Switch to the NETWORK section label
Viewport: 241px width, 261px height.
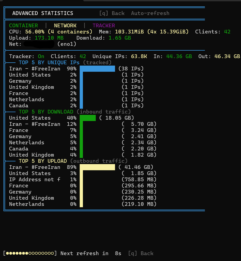(x=65, y=26)
